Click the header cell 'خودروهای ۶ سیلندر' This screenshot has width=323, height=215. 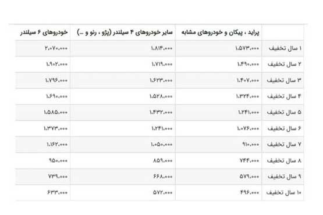click(x=44, y=33)
